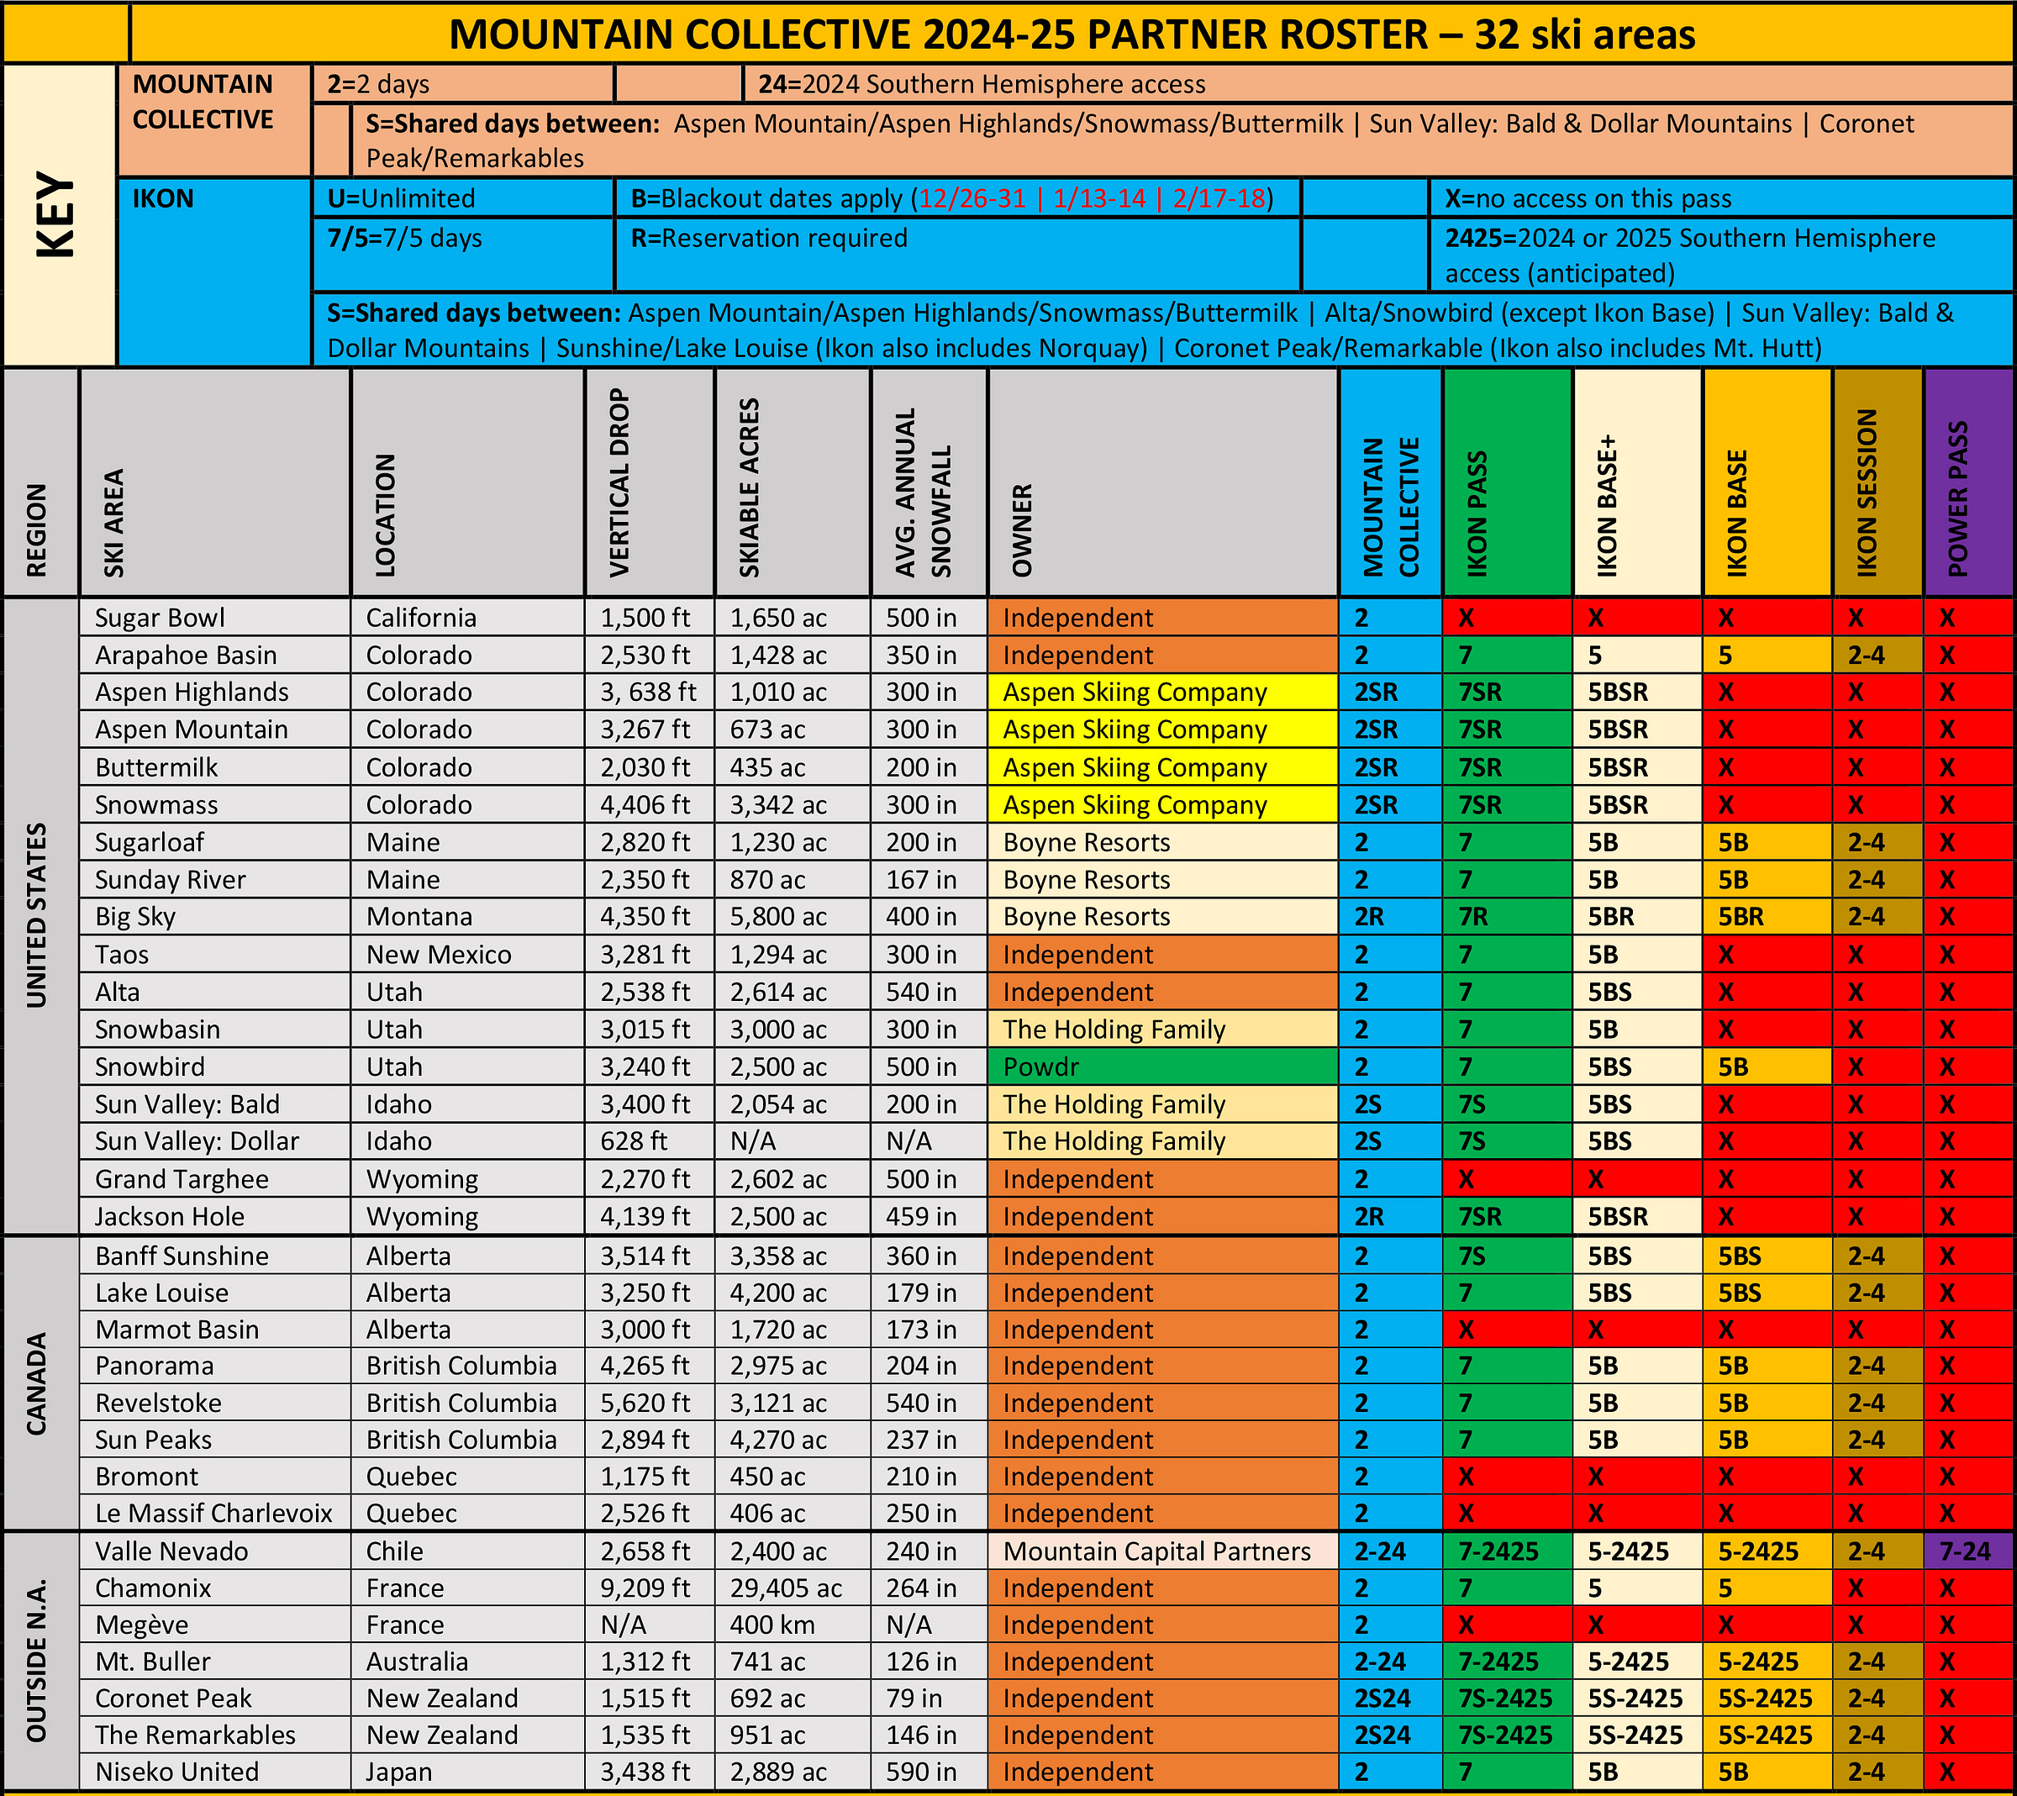Image resolution: width=2017 pixels, height=1796 pixels.
Task: Select the 7-24 Power Pass cell
Action: tap(1967, 1551)
